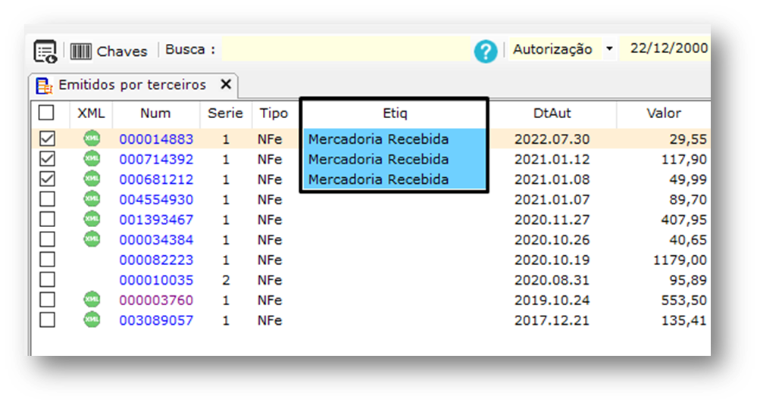The width and height of the screenshot is (760, 405).
Task: Select the Emitidos por terceiros tab
Action: pyautogui.click(x=133, y=86)
